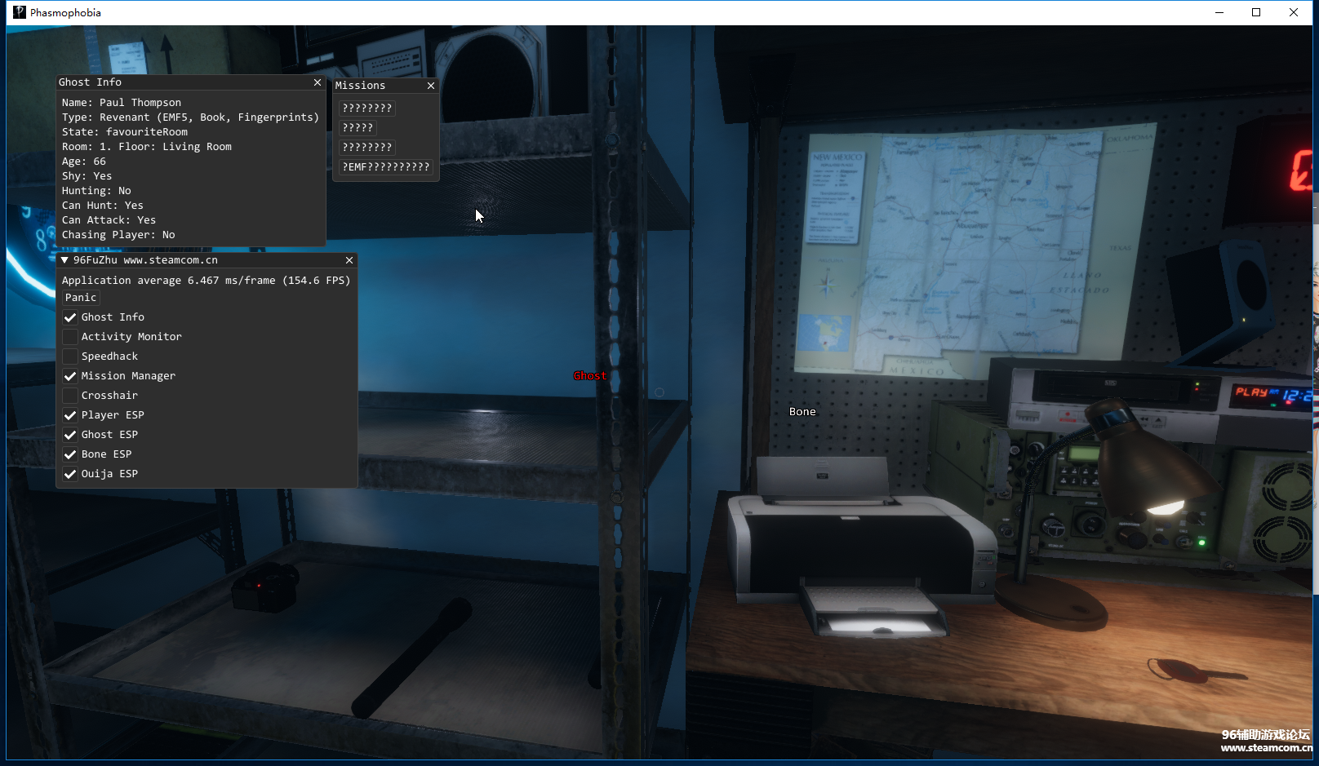Turn on the Crosshair checkbox
Screen dimensions: 1319x766
click(70, 396)
